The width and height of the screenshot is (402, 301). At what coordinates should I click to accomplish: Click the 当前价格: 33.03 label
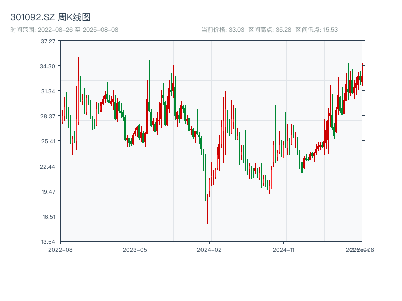click(223, 30)
